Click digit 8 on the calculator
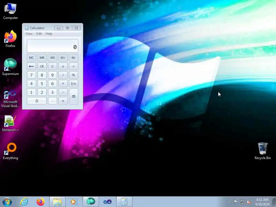The image size is (276, 207). [42, 75]
